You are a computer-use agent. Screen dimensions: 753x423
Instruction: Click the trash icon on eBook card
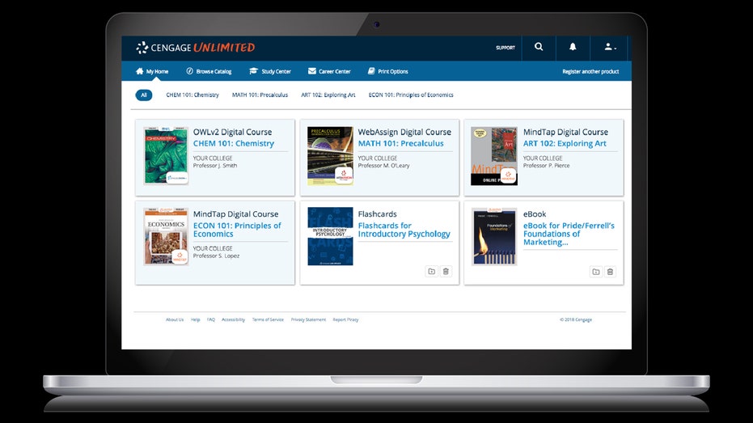(x=611, y=272)
